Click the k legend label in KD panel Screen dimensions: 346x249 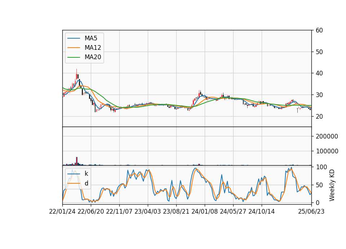pyautogui.click(x=86, y=174)
